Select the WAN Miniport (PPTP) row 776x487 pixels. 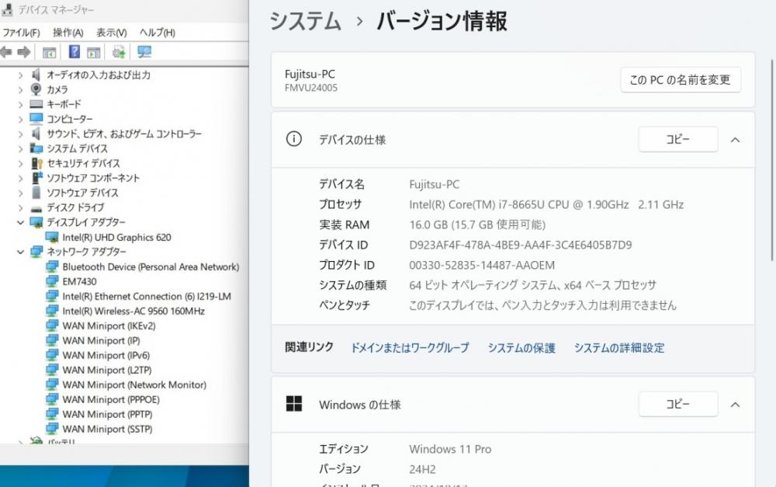(107, 414)
